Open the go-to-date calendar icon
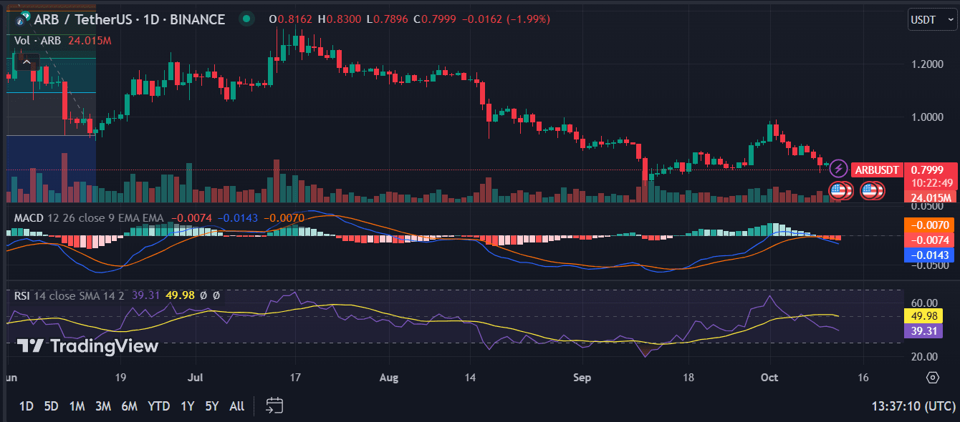 click(x=274, y=406)
